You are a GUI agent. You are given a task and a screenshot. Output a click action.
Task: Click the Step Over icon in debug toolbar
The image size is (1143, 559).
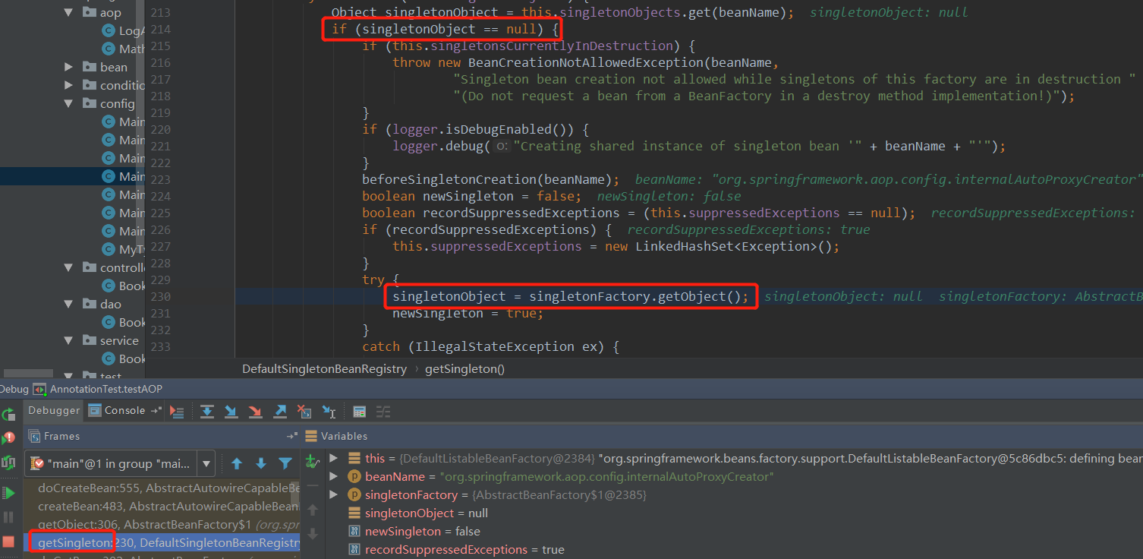pos(207,411)
